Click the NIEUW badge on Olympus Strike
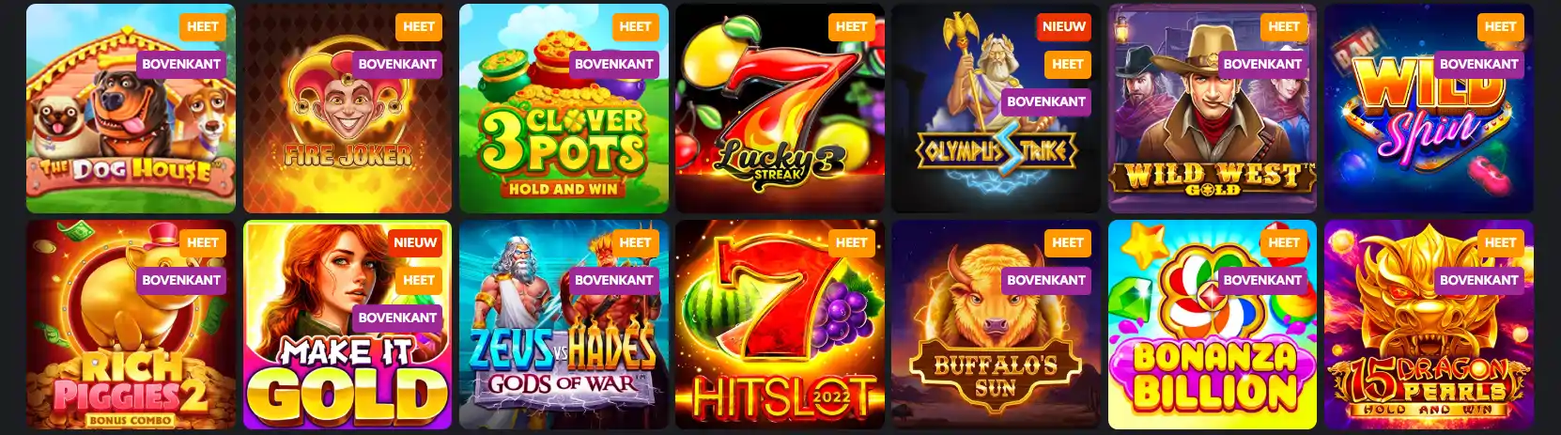The image size is (1561, 435). [x=1063, y=26]
